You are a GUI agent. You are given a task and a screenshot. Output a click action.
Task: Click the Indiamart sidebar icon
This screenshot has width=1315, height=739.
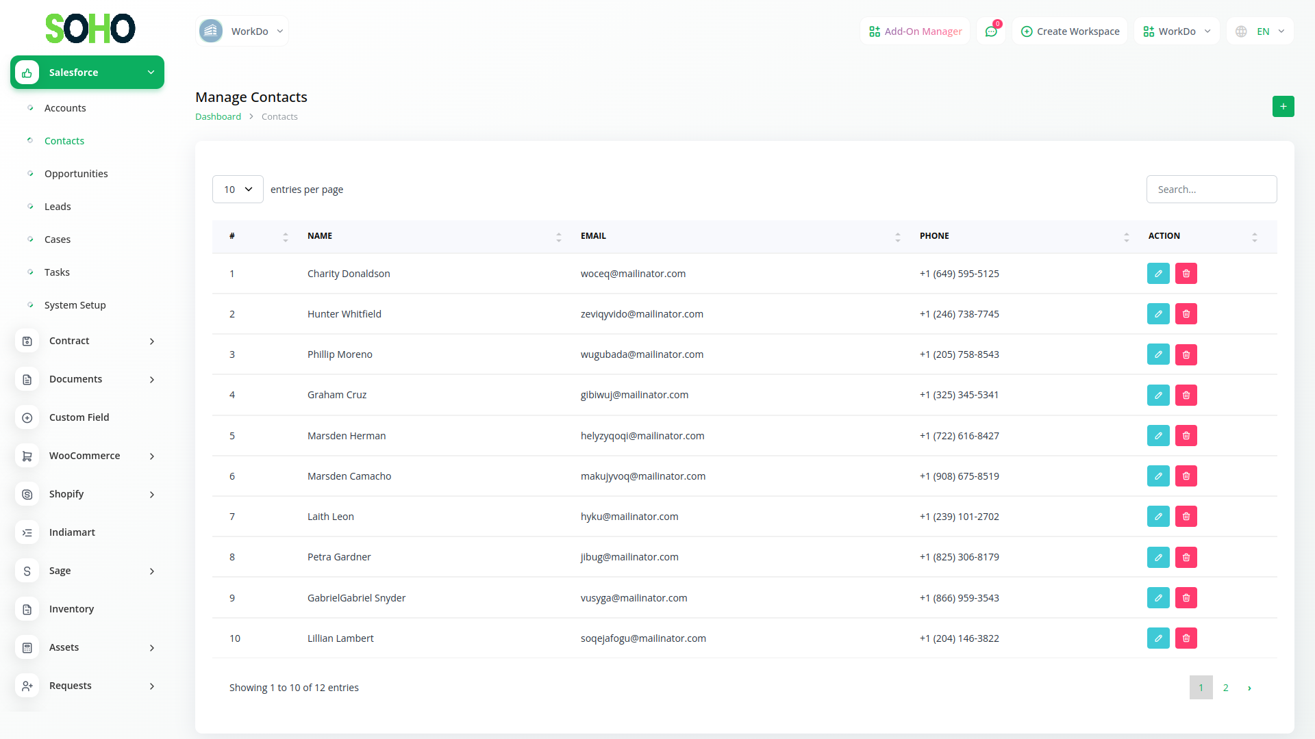(27, 532)
